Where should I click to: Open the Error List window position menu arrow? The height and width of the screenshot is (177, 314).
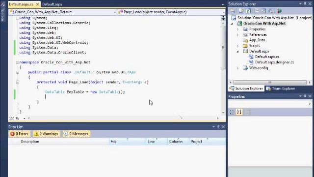(x=213, y=127)
